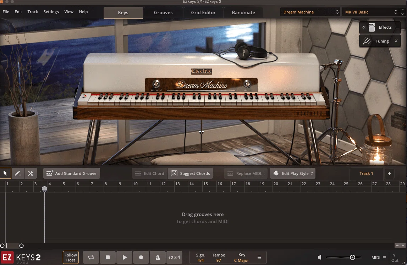Select the Track 1 tab
Screen dimensions: 407x265
(366, 173)
